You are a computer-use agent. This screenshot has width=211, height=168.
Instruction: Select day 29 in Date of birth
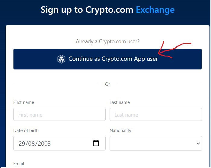(x=21, y=144)
